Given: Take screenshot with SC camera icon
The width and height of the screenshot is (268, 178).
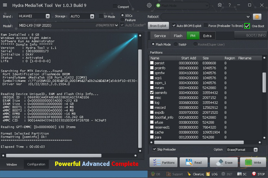Looking at the screenshot, I should point(239,174).
